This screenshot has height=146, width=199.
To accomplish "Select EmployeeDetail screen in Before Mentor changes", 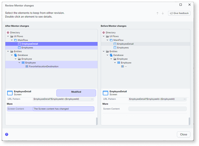I will click(146, 44).
